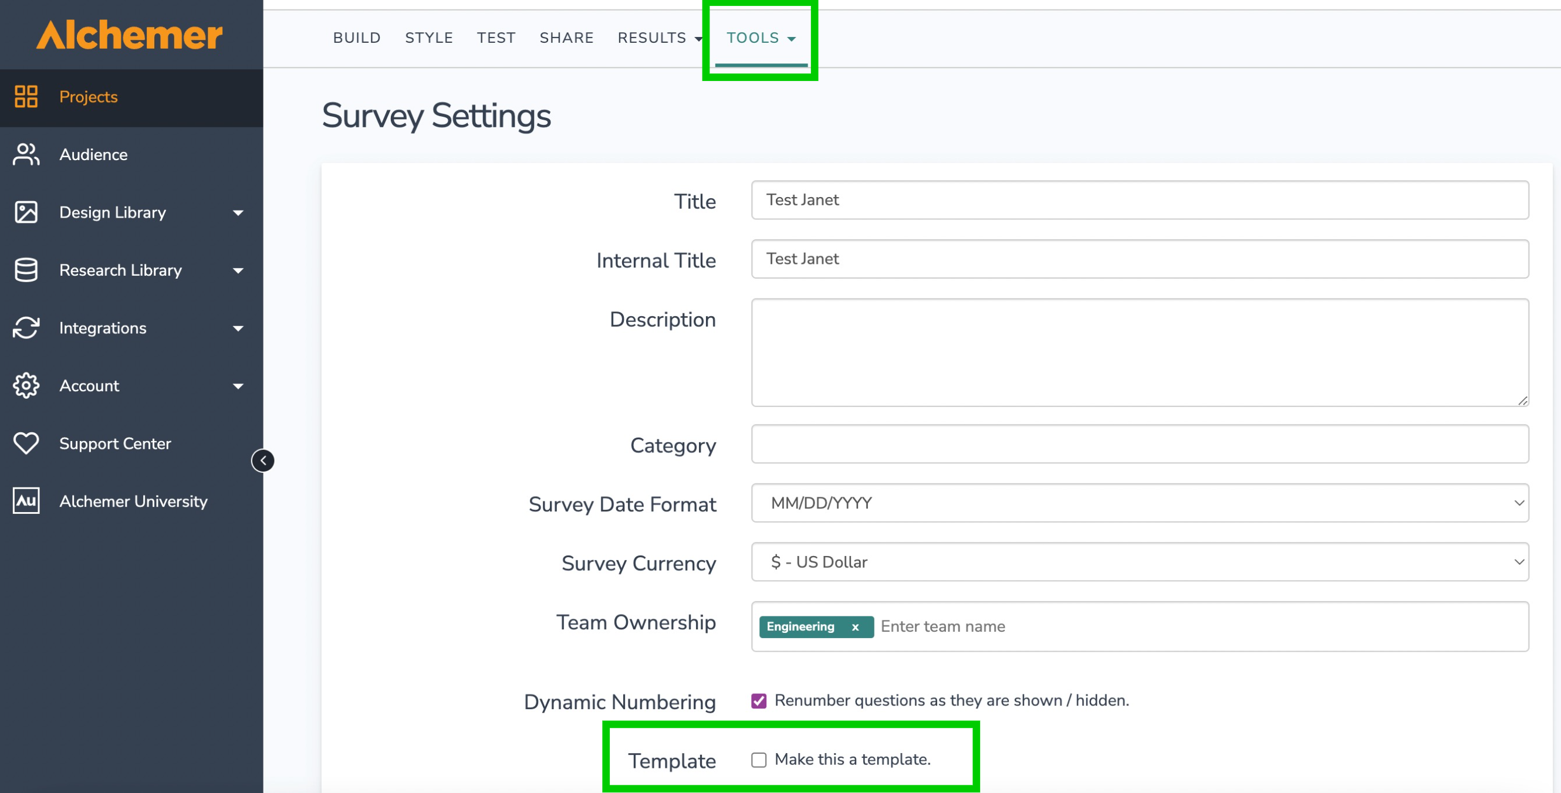Remove the Engineering team ownership tag

coord(856,627)
